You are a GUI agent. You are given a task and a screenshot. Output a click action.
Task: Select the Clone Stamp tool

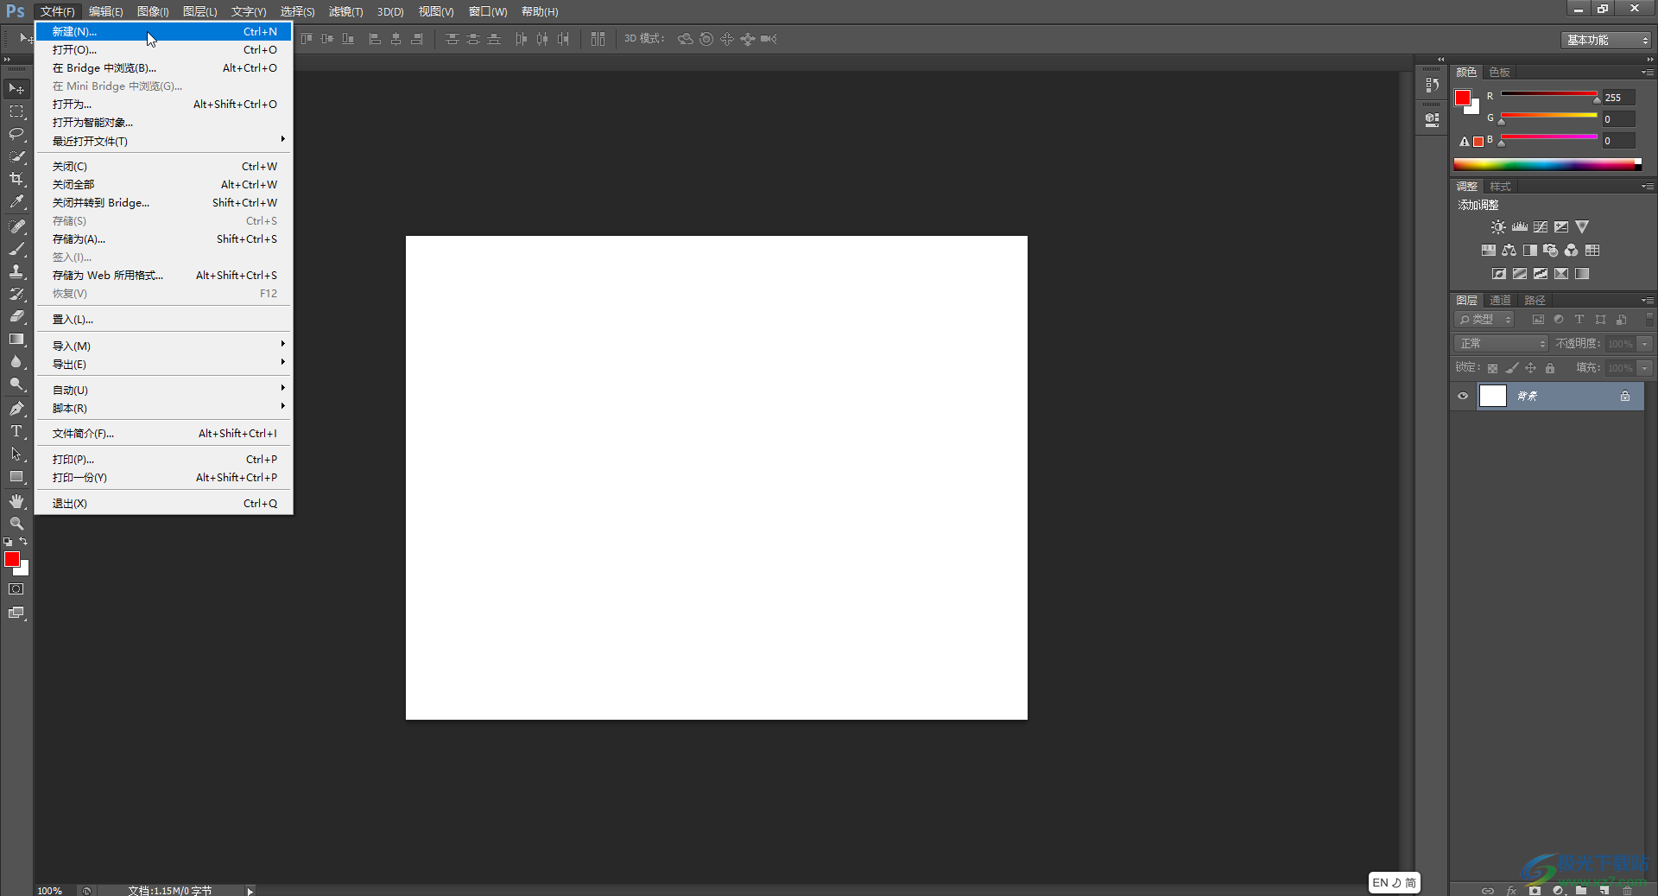click(x=16, y=271)
